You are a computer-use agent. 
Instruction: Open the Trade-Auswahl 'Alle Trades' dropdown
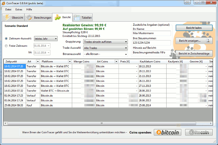pos(105,48)
